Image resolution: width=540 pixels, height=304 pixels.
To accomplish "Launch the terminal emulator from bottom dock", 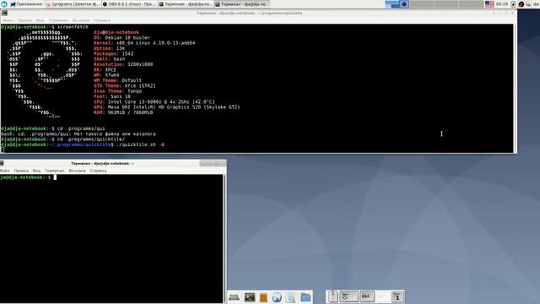I will [x=250, y=297].
